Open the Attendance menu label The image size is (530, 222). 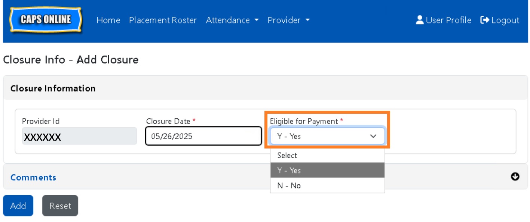[227, 20]
